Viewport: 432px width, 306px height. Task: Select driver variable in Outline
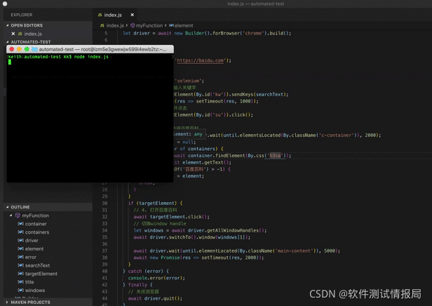(x=32, y=241)
